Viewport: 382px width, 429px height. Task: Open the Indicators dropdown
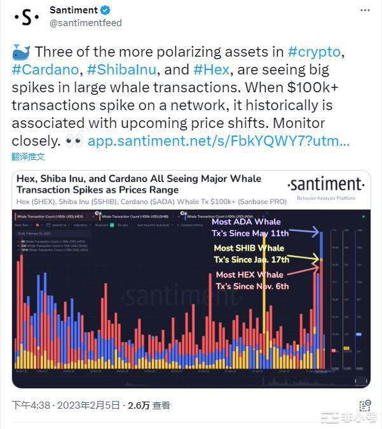click(x=79, y=225)
